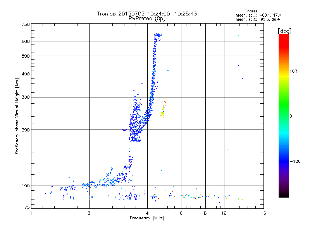Click the frequency axis tick label 2
Screen dimensions: 310x232
[89, 213]
